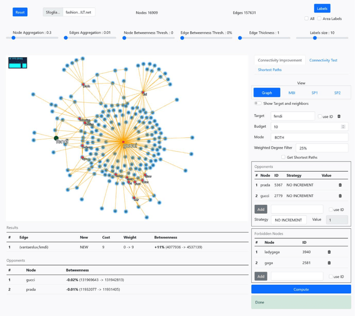This screenshot has width=355, height=316.
Task: Click the Reset button
Action: point(20,12)
